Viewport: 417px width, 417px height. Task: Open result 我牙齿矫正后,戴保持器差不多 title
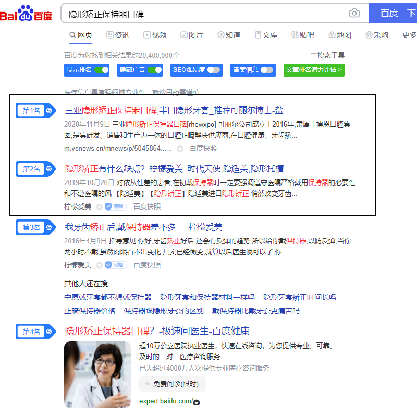tap(143, 227)
